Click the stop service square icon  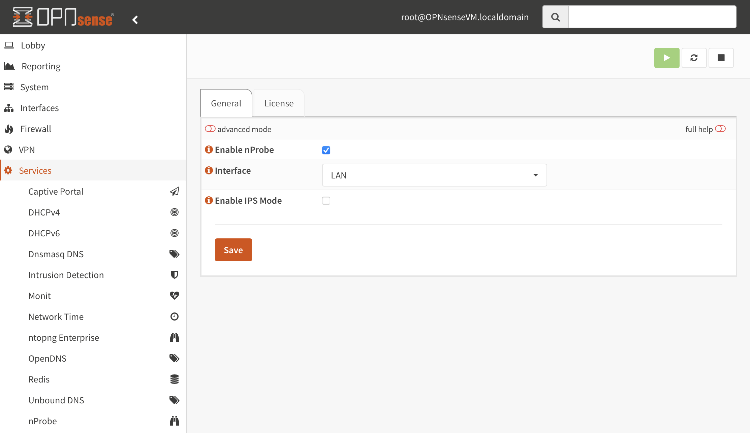click(721, 58)
